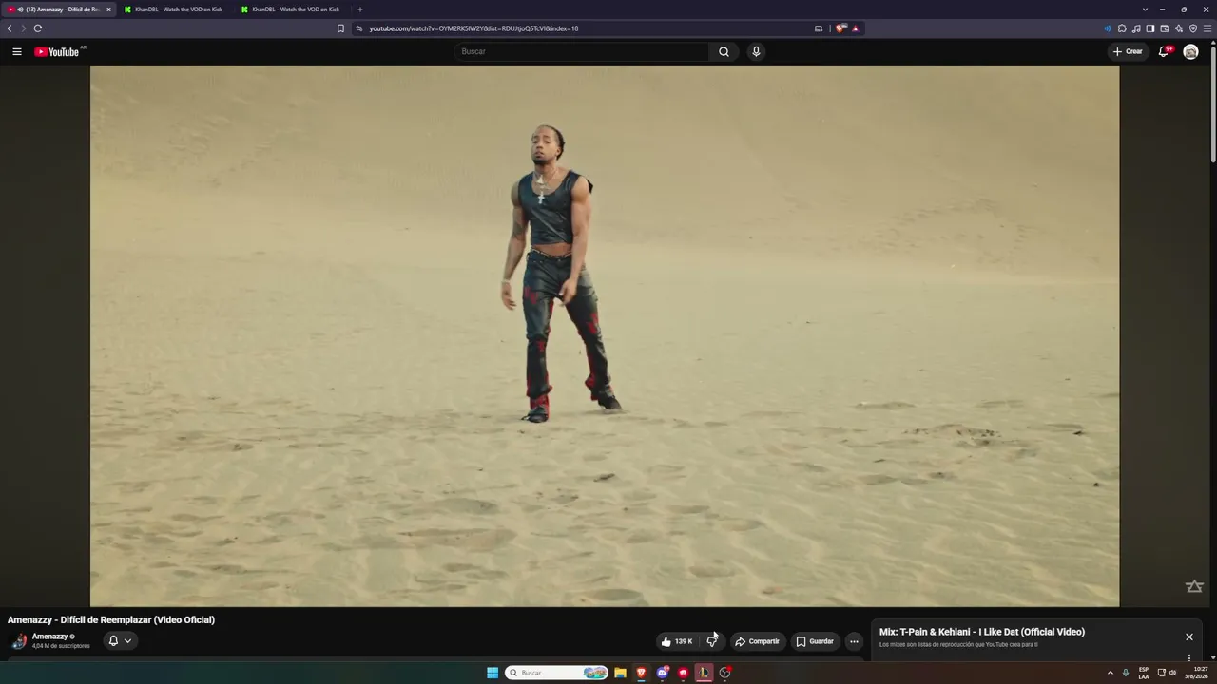
Task: Open browser extensions puzzle icon
Action: click(1122, 28)
